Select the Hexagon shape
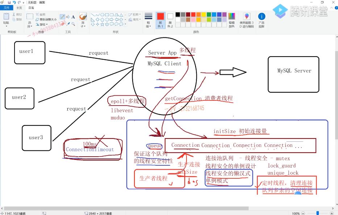 click(107, 20)
